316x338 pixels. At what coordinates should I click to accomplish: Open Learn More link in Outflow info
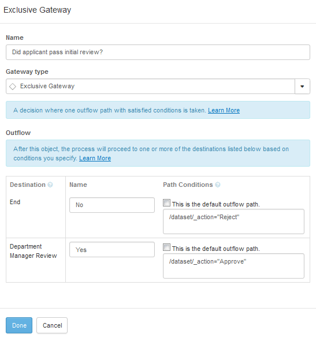tap(95, 158)
